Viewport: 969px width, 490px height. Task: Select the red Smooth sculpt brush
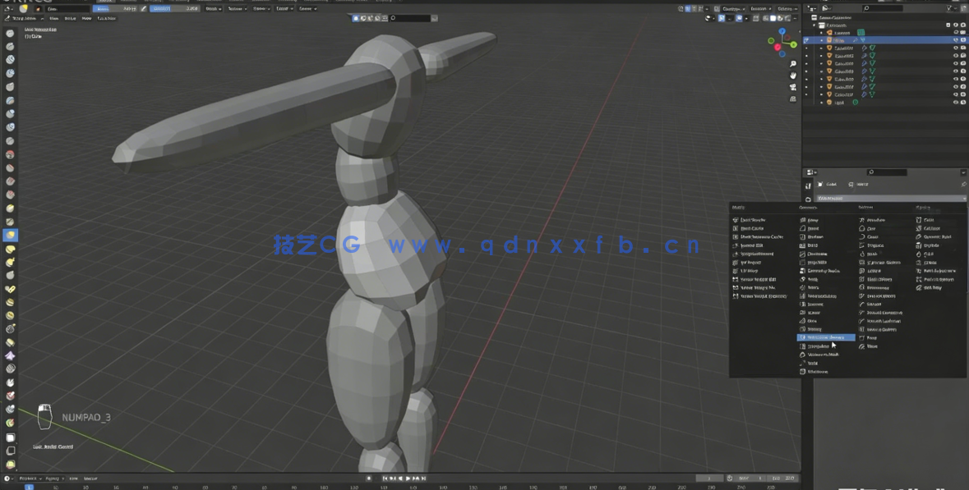click(x=10, y=154)
